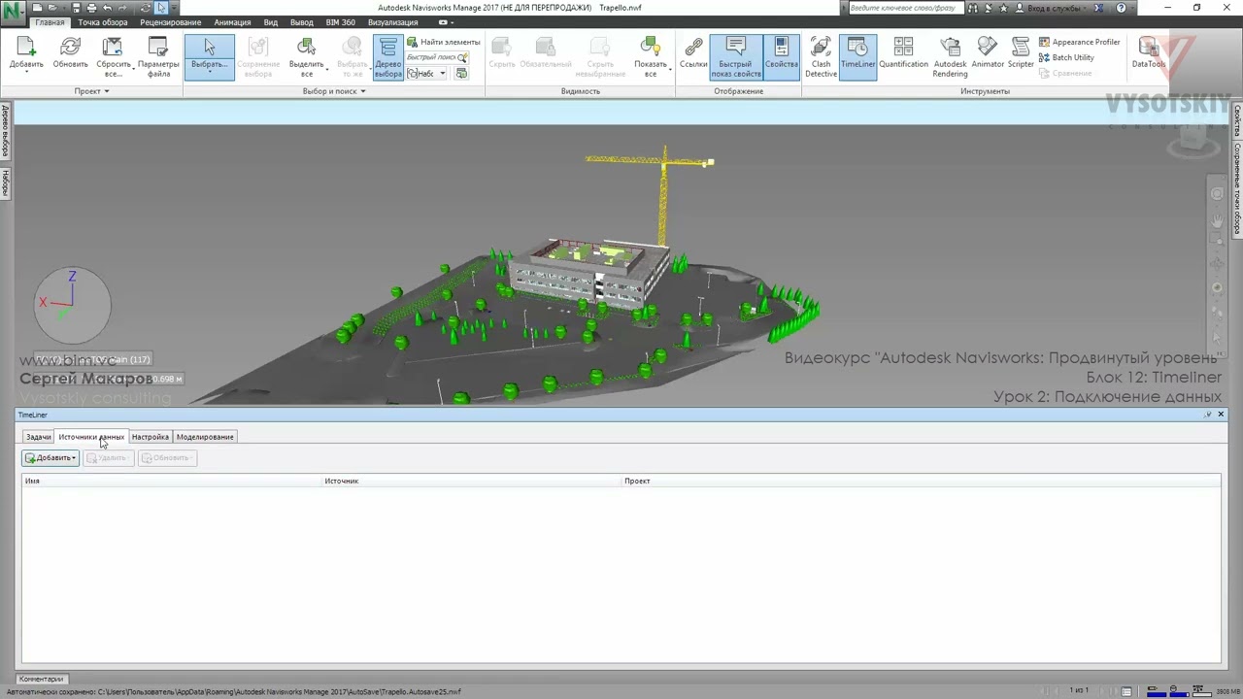Open the Clash Detective tool
1243x699 pixels.
[821, 56]
